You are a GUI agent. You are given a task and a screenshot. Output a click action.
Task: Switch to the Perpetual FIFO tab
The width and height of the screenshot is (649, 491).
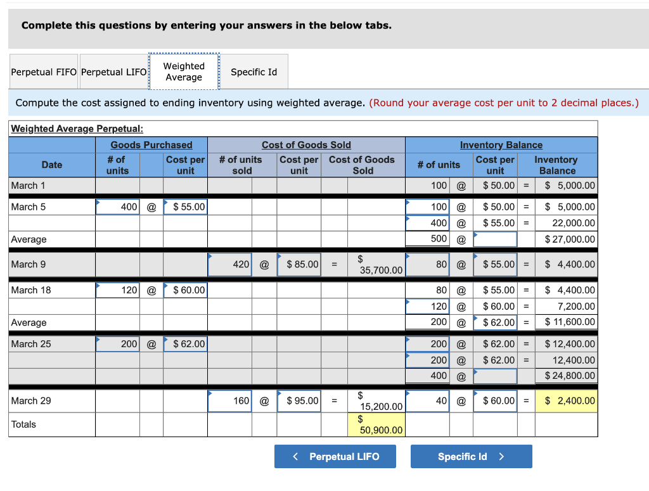point(43,72)
